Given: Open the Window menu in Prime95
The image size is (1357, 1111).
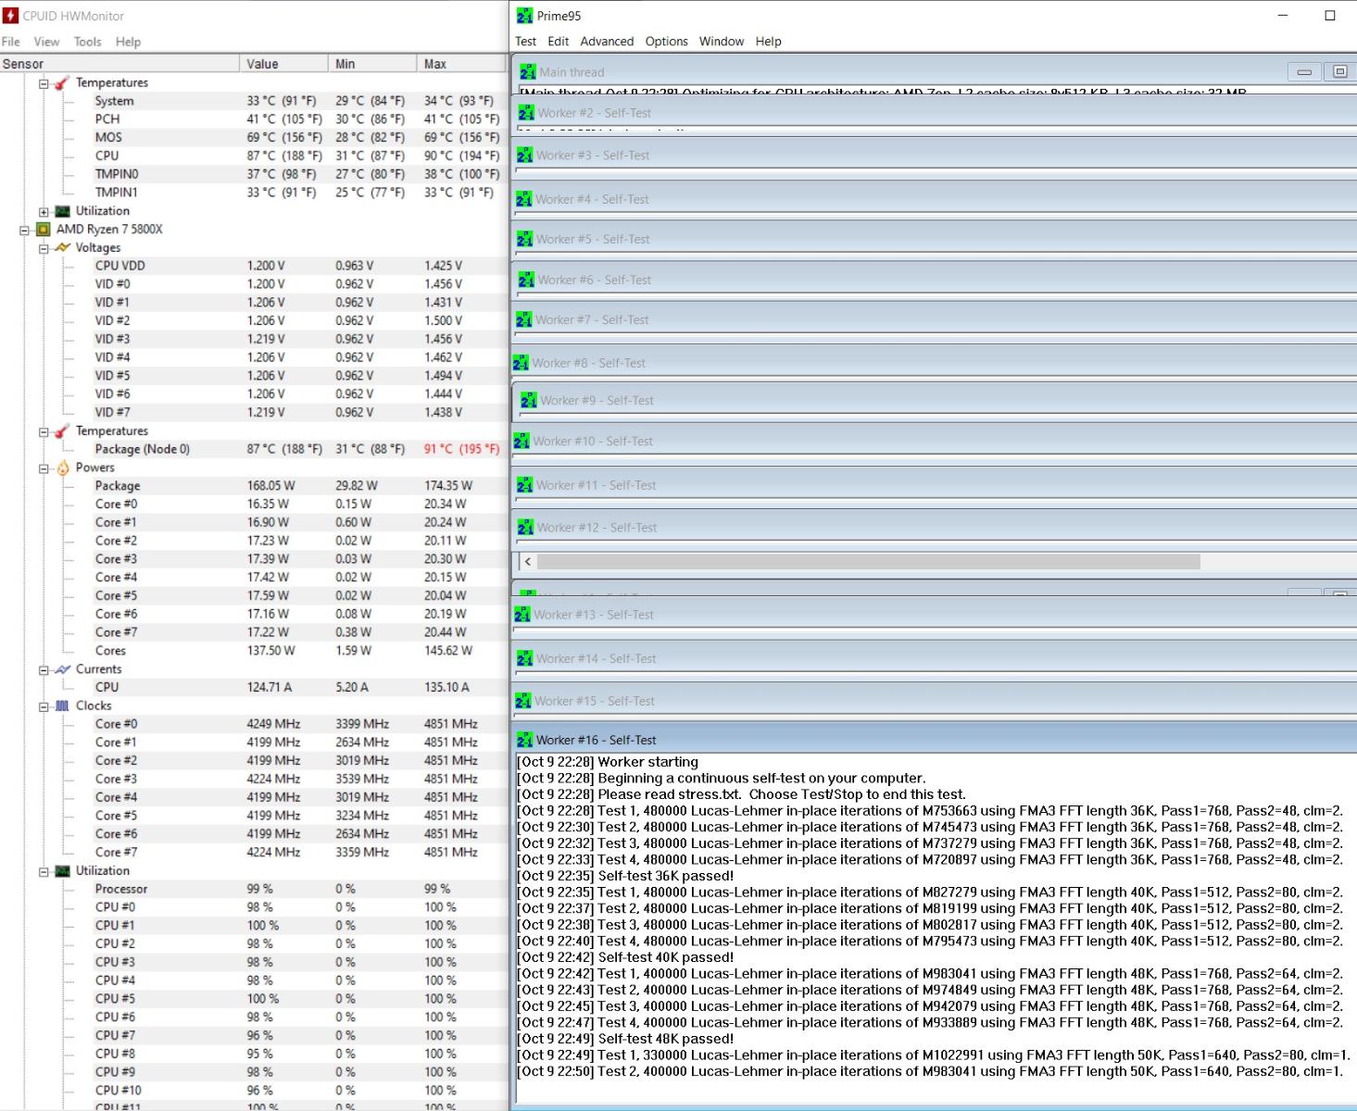Looking at the screenshot, I should 722,42.
